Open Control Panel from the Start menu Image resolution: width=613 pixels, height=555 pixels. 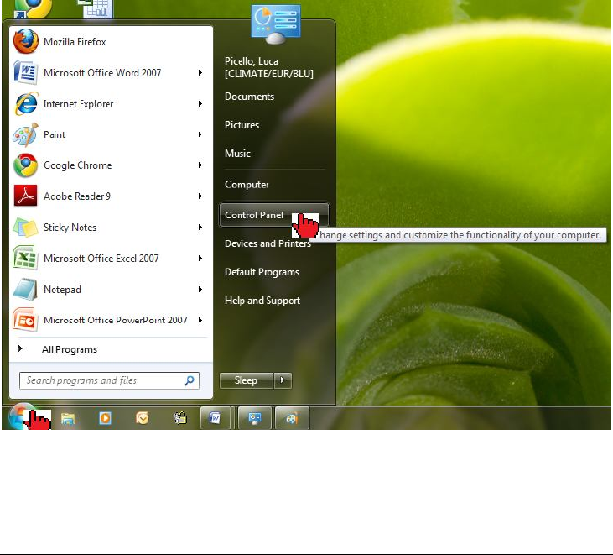(x=254, y=216)
